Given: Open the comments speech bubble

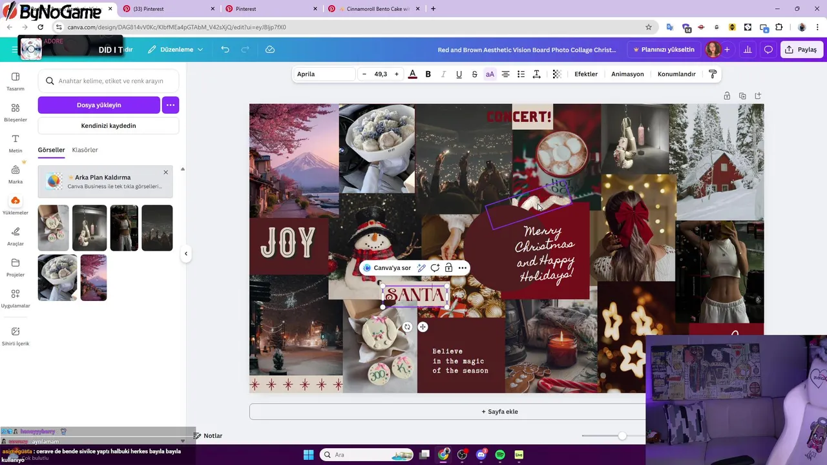Looking at the screenshot, I should coord(768,50).
